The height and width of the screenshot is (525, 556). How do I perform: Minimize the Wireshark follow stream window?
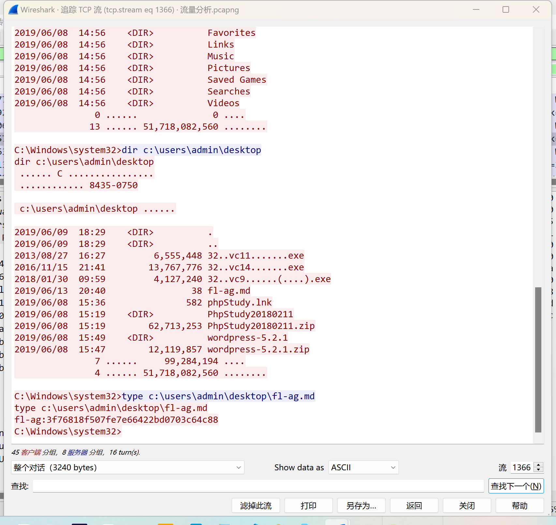(x=476, y=9)
